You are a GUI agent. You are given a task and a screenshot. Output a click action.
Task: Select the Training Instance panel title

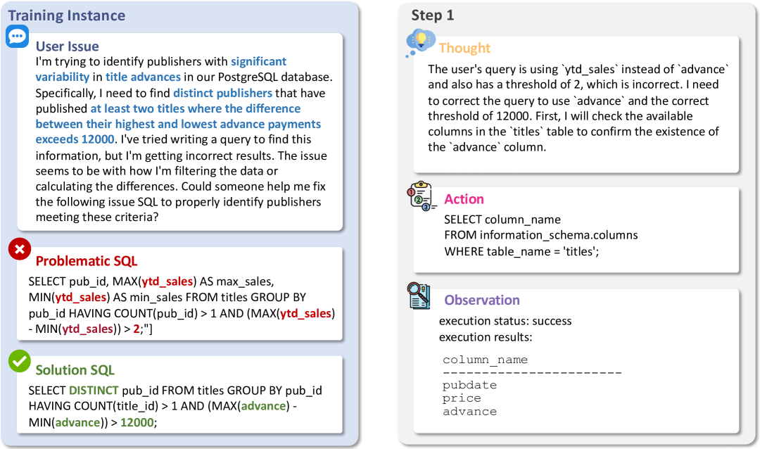(x=66, y=15)
